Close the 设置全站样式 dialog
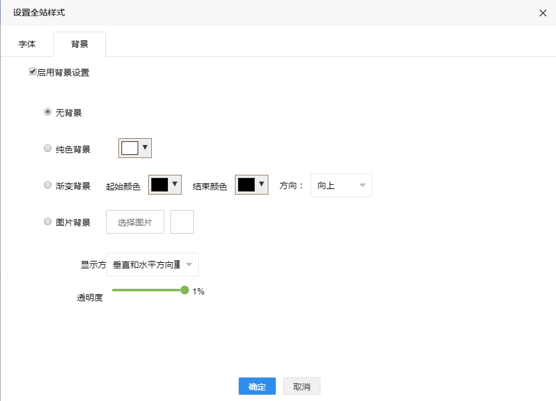The height and width of the screenshot is (401, 556). [542, 13]
